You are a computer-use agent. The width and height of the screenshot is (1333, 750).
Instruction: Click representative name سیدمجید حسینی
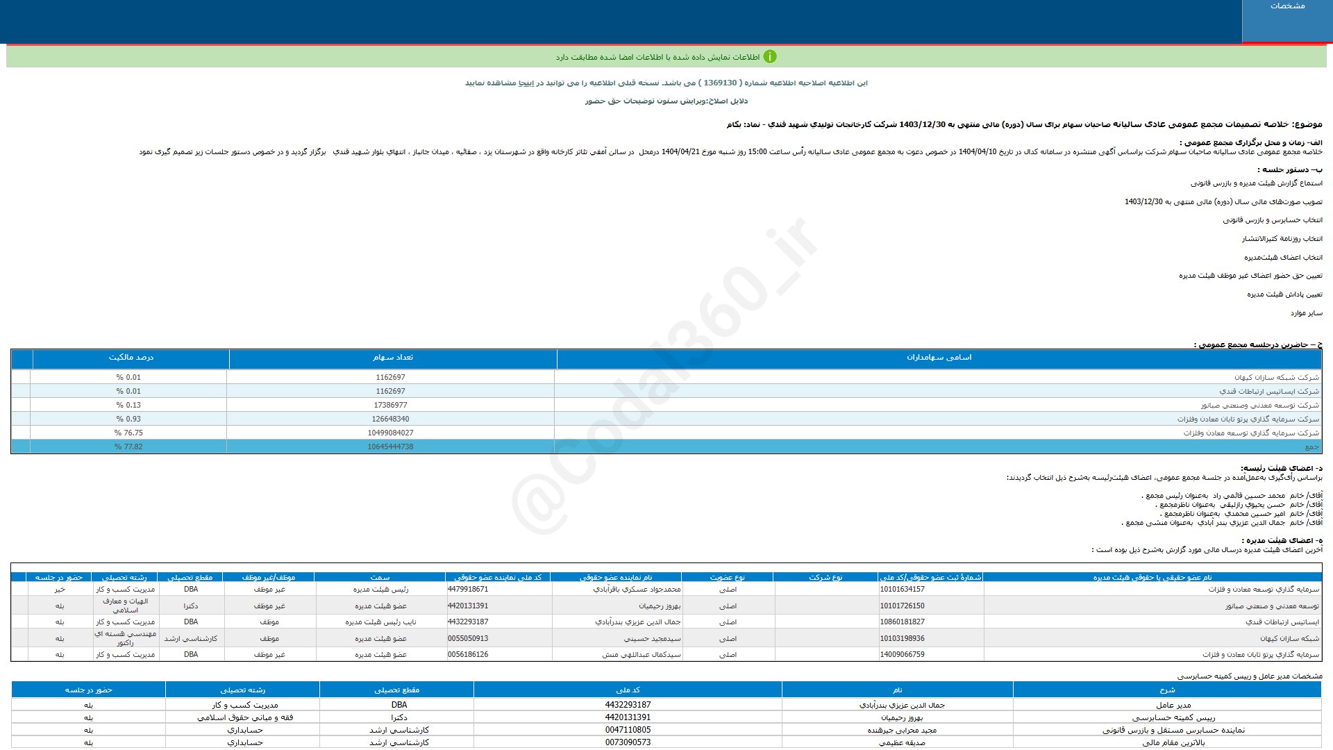click(652, 638)
